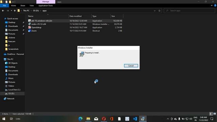Image resolution: width=217 pixels, height=122 pixels.
Task: Click the Zoom shortcut icon
Action: point(29,31)
